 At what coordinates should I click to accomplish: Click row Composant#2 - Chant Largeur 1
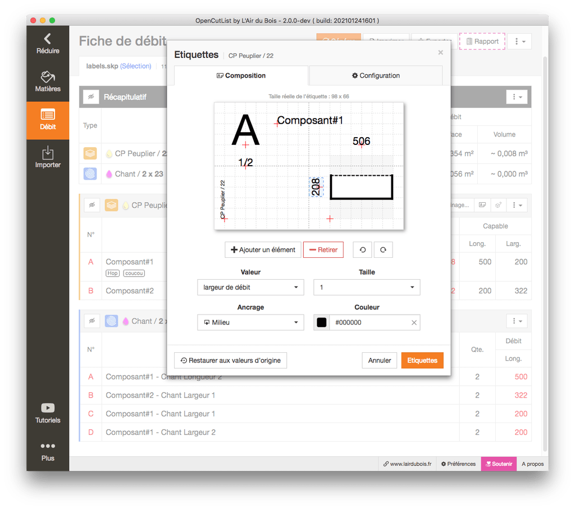tap(305, 396)
